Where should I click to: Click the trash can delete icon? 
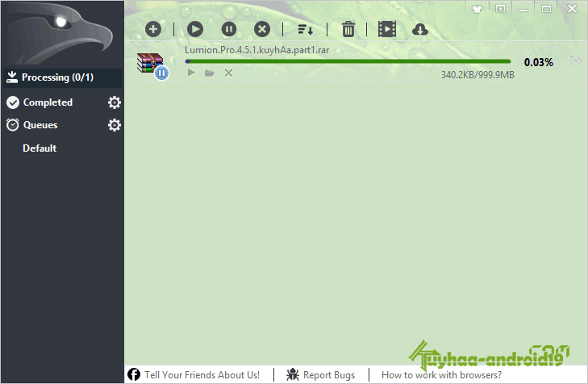(x=348, y=29)
